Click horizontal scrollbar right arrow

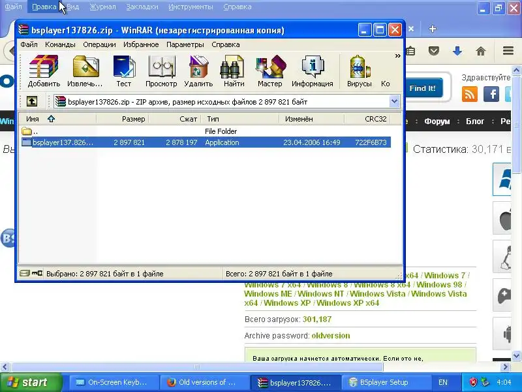click(x=506, y=367)
